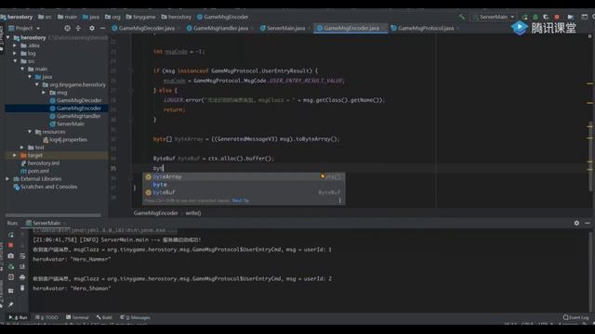Expand the target folder
Image resolution: width=595 pixels, height=334 pixels.
tap(15, 155)
